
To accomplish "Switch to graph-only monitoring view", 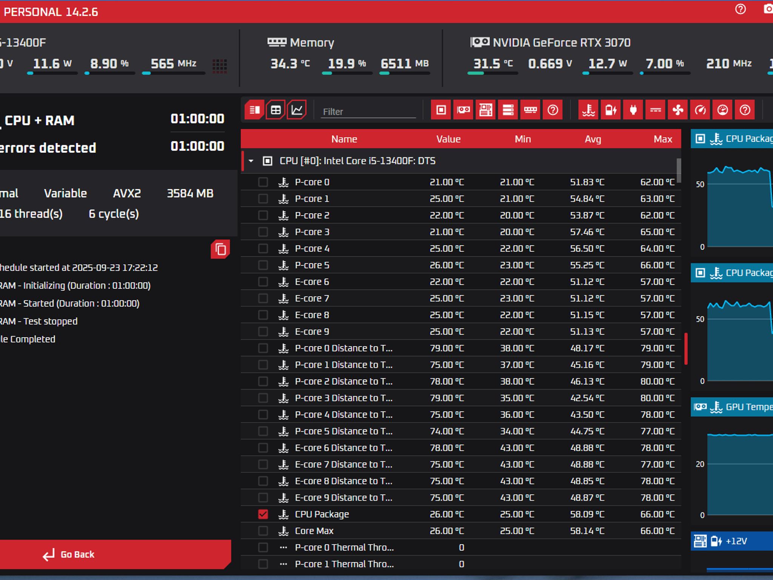I will coord(297,110).
